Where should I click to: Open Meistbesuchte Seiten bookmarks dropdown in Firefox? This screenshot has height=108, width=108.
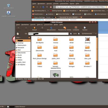pos(40,11)
